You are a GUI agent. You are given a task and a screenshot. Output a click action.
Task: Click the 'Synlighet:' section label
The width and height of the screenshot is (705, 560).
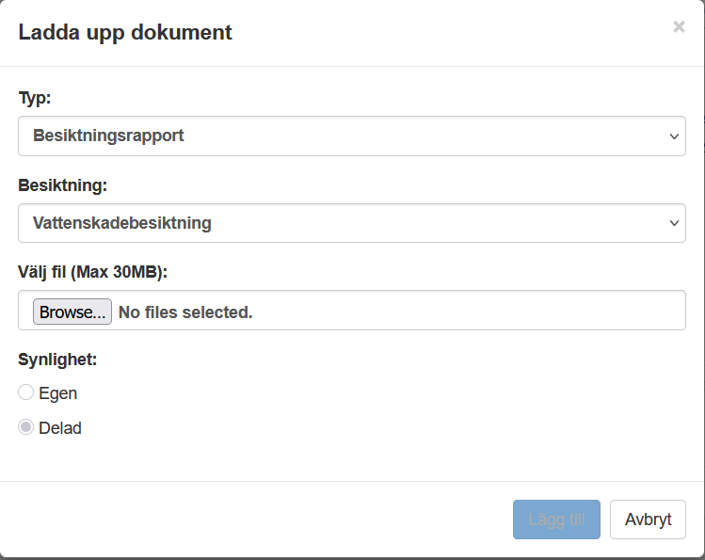(x=58, y=359)
